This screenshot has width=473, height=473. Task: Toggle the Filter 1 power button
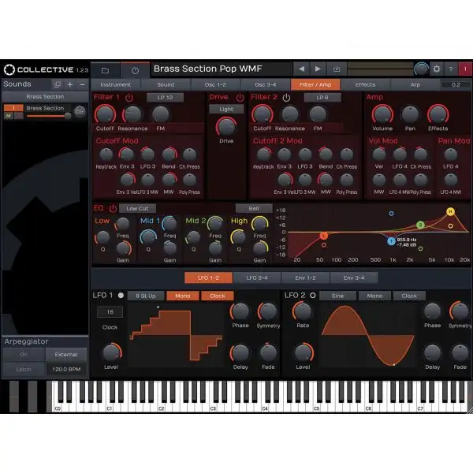pyautogui.click(x=129, y=98)
